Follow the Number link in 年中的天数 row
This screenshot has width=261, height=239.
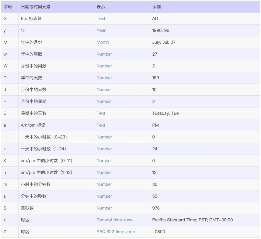click(x=104, y=78)
